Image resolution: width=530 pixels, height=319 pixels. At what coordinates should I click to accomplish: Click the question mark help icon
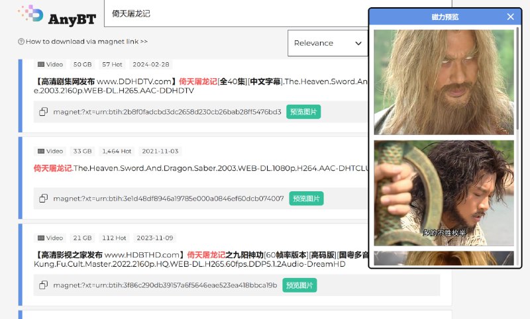click(x=21, y=42)
